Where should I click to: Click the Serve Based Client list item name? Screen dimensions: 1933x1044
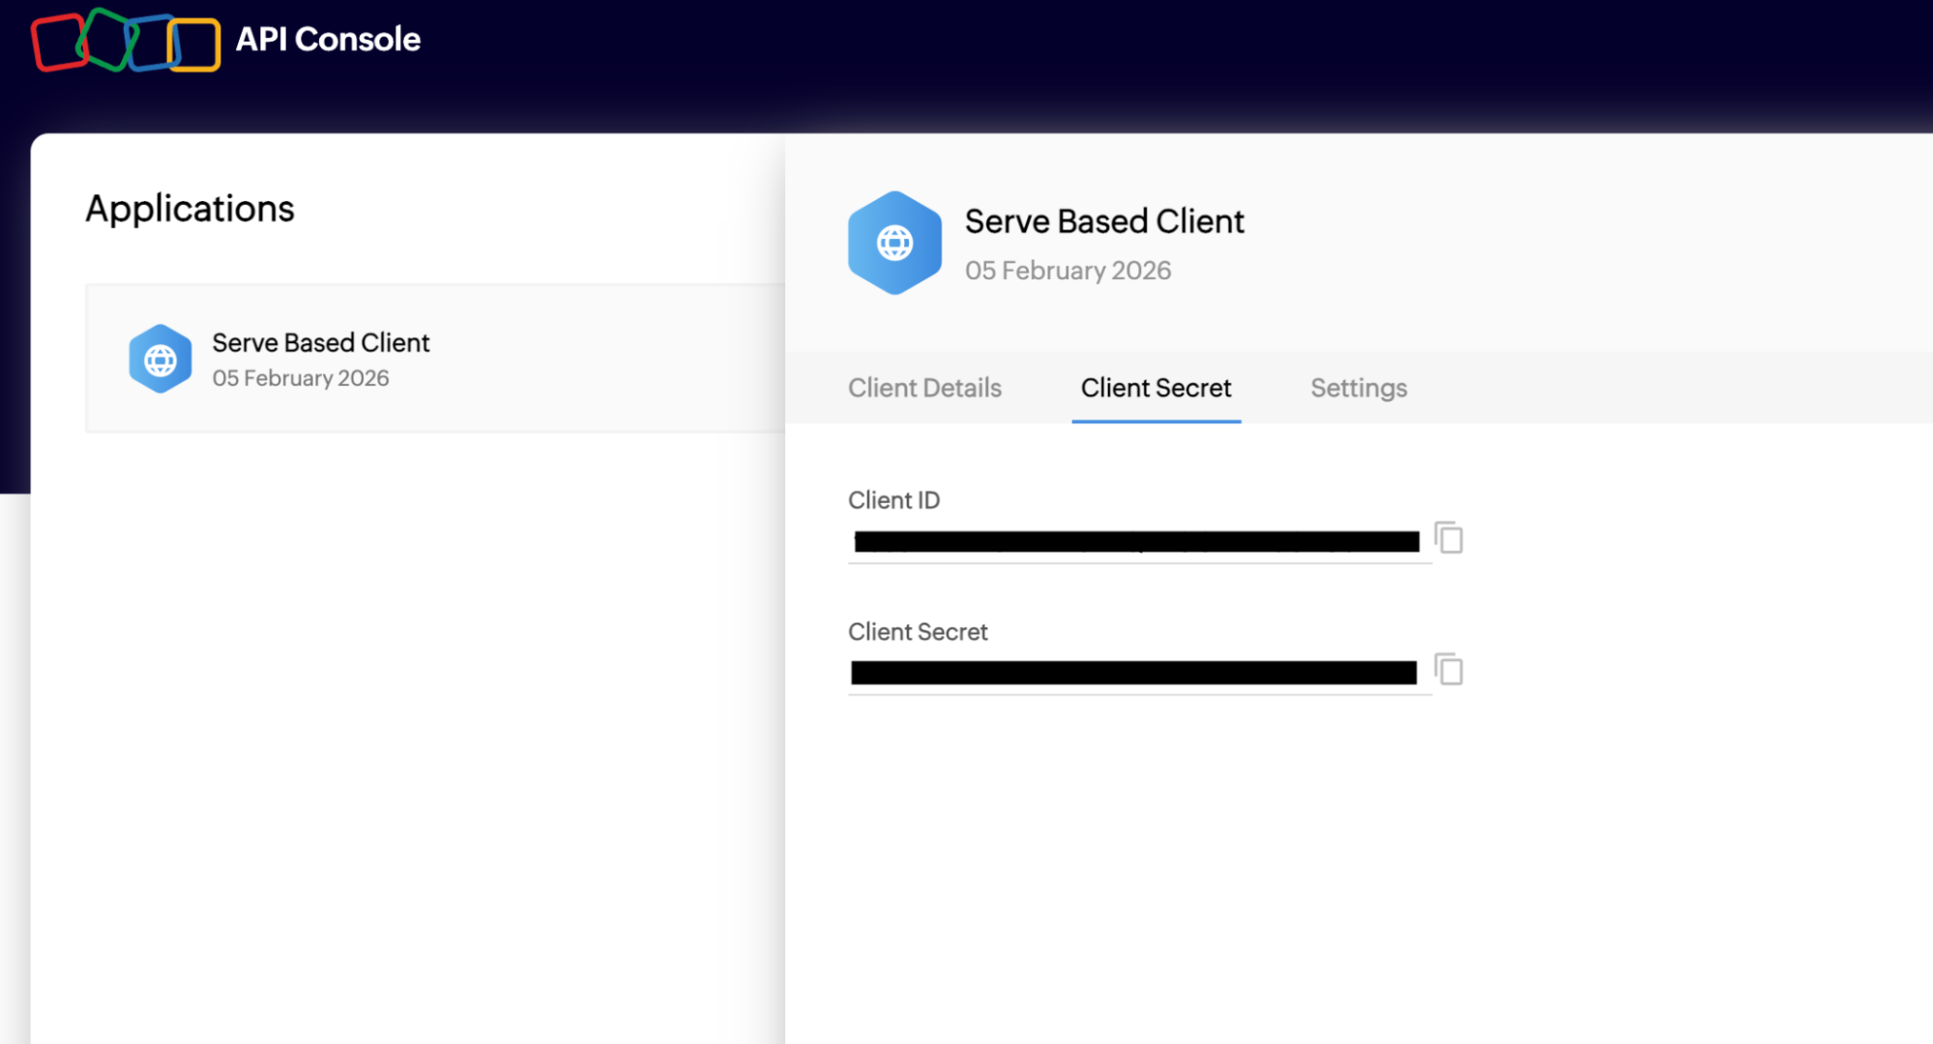coord(320,342)
